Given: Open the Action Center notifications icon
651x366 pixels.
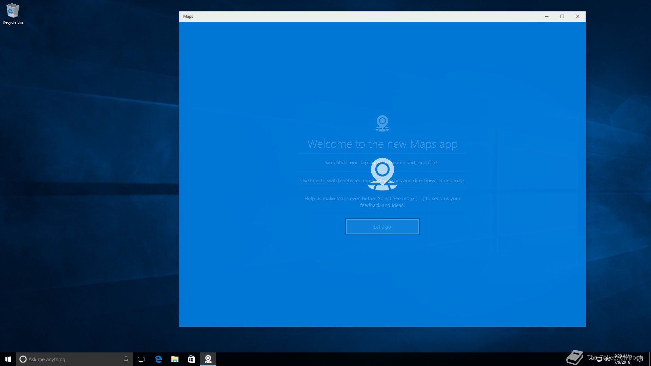Looking at the screenshot, I should tap(640, 359).
